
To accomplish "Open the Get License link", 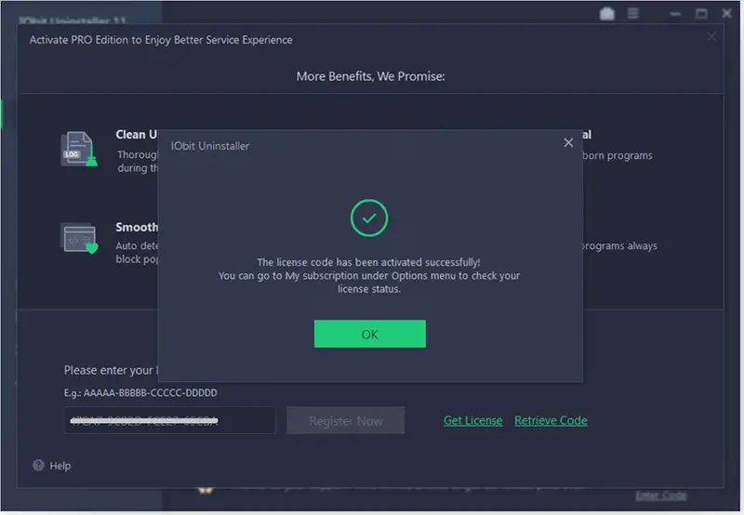I will [x=473, y=420].
